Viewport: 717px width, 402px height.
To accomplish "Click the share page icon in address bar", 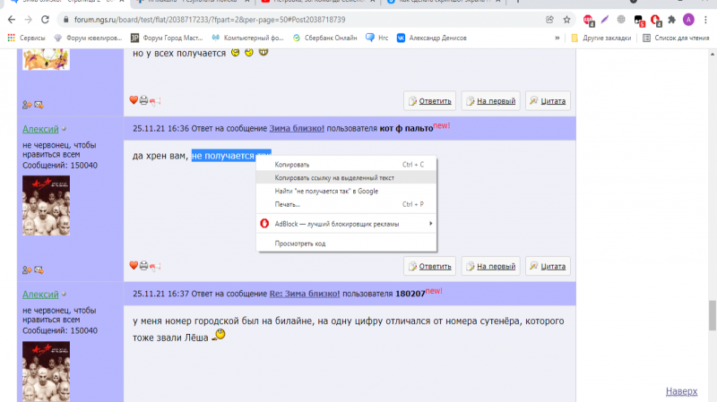I will 549,20.
